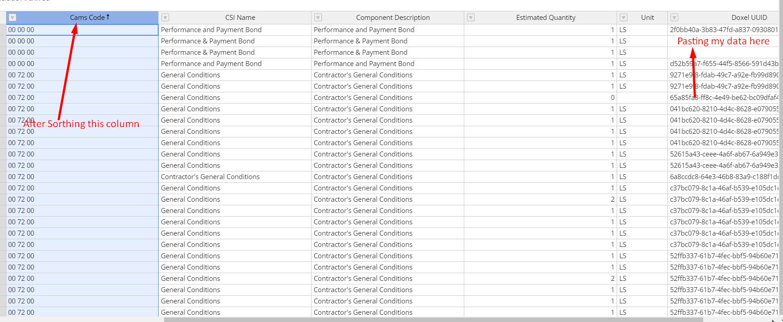Image resolution: width=783 pixels, height=322 pixels.
Task: Select the LS unit cell in the first row
Action: click(x=642, y=30)
